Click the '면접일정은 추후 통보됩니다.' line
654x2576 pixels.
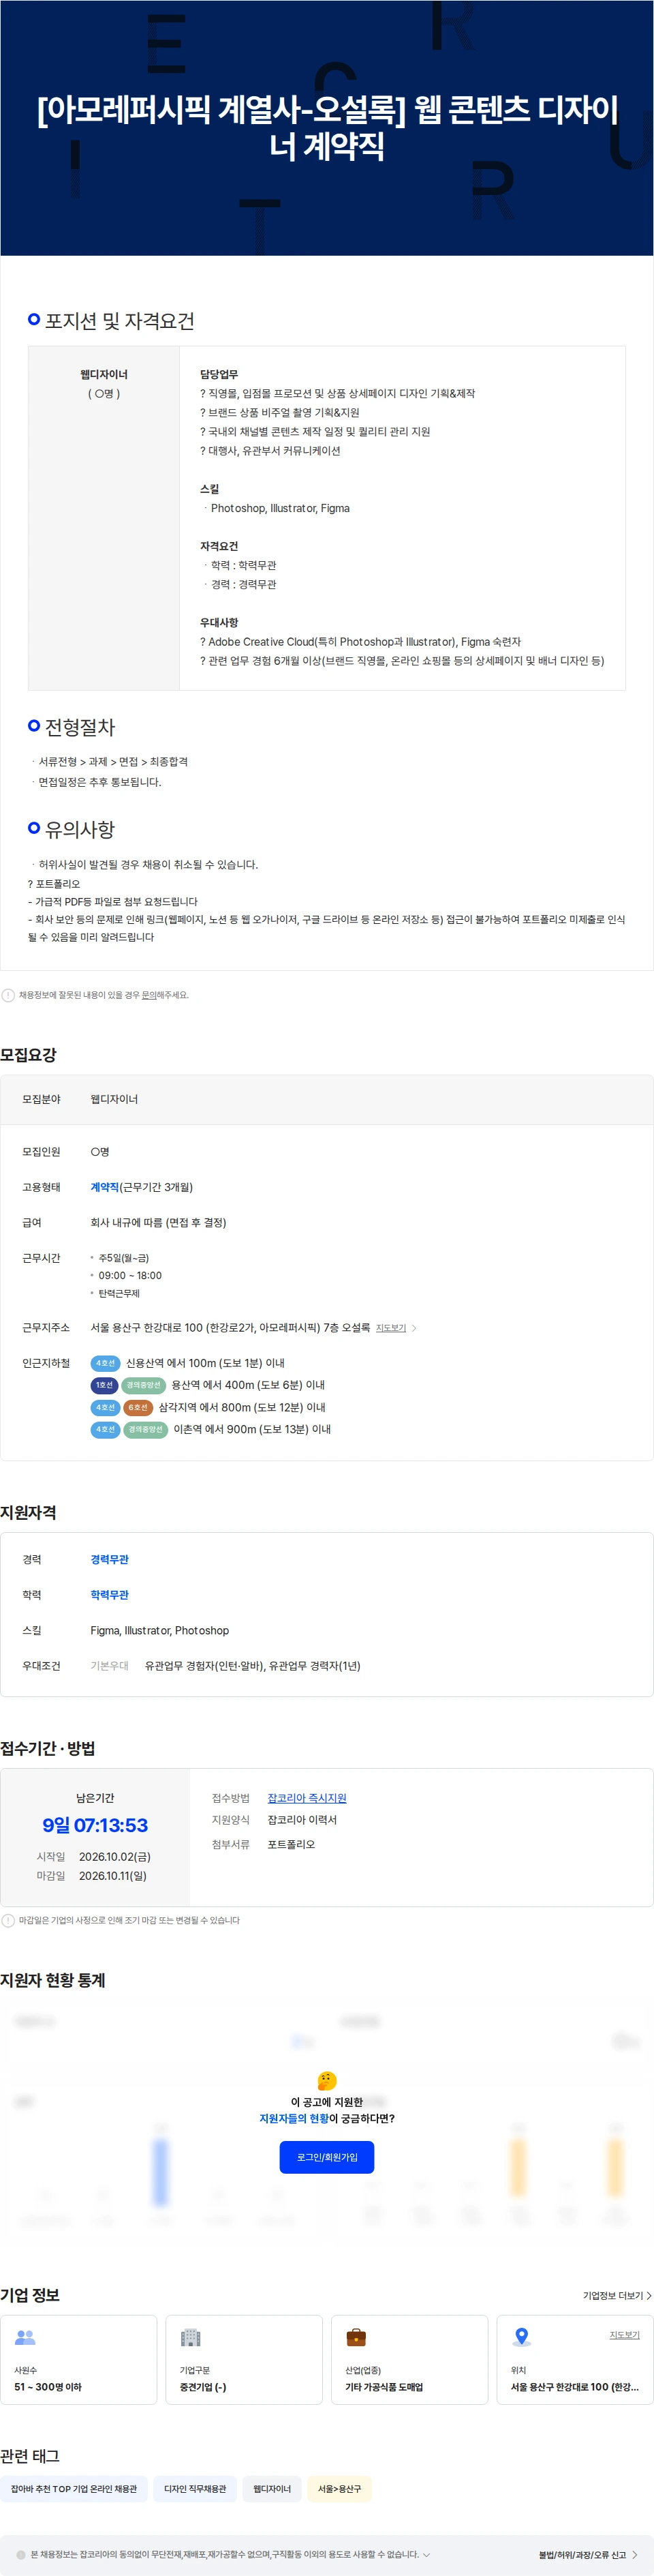100,782
